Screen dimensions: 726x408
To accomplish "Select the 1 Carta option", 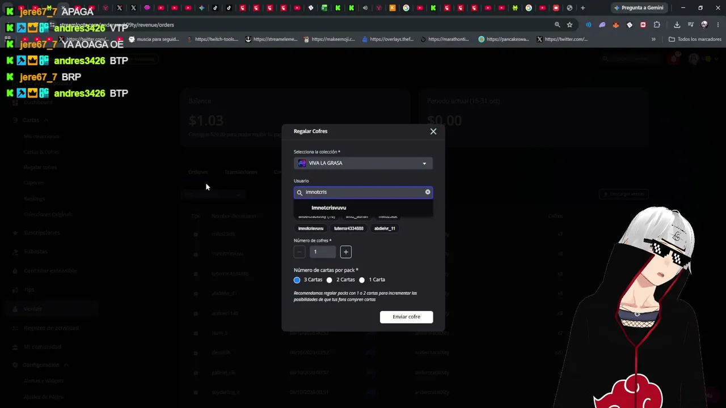I will point(362,280).
